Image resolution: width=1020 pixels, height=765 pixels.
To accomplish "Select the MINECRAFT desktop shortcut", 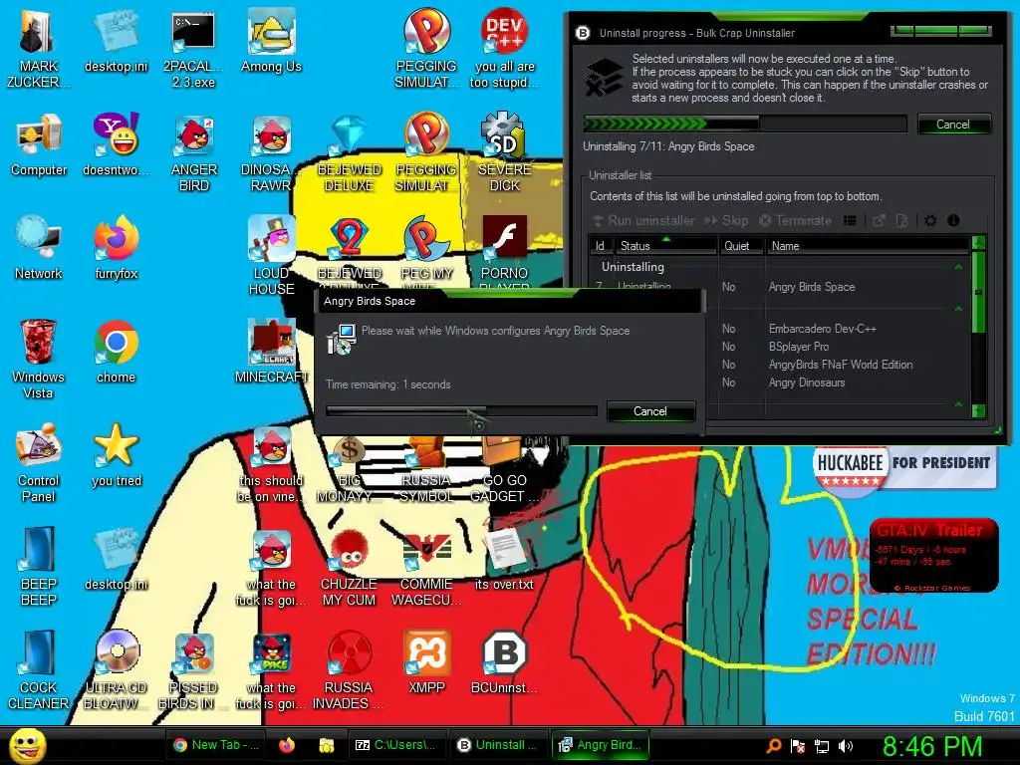I will [x=271, y=352].
